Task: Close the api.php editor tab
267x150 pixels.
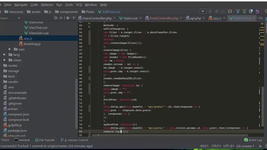Action: (x=204, y=18)
